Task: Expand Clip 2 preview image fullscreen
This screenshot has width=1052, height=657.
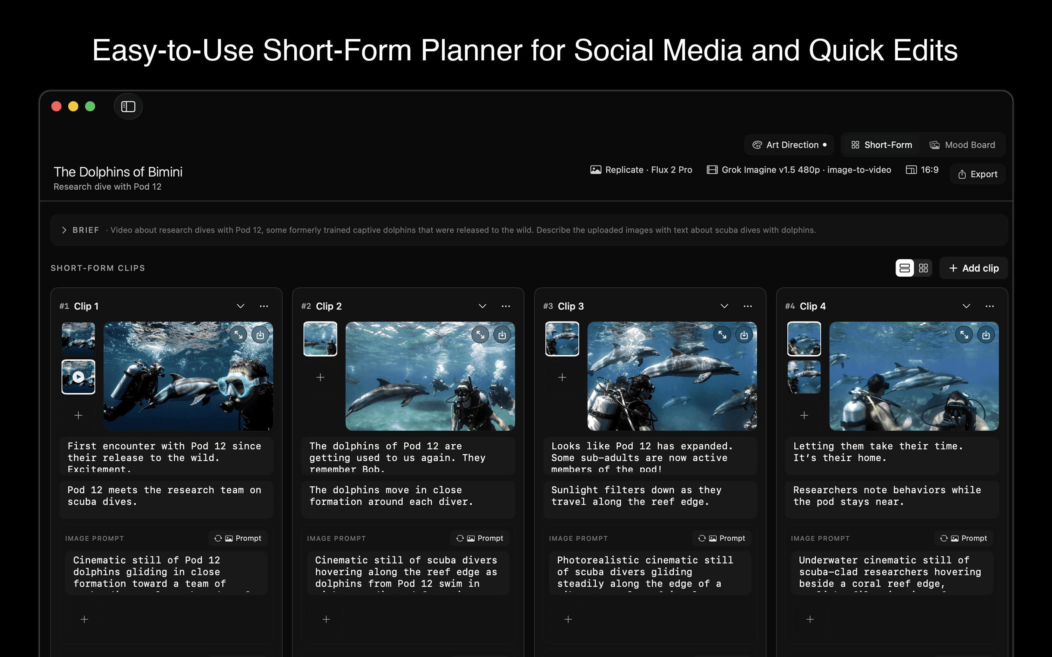Action: tap(480, 335)
